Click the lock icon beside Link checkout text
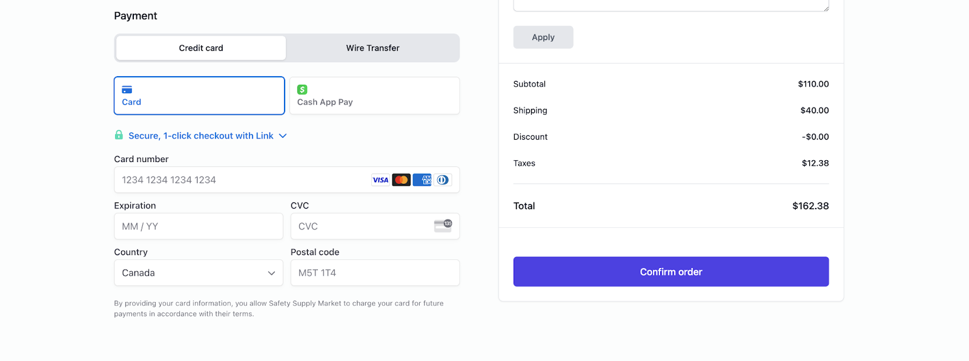The height and width of the screenshot is (361, 969). (x=119, y=135)
